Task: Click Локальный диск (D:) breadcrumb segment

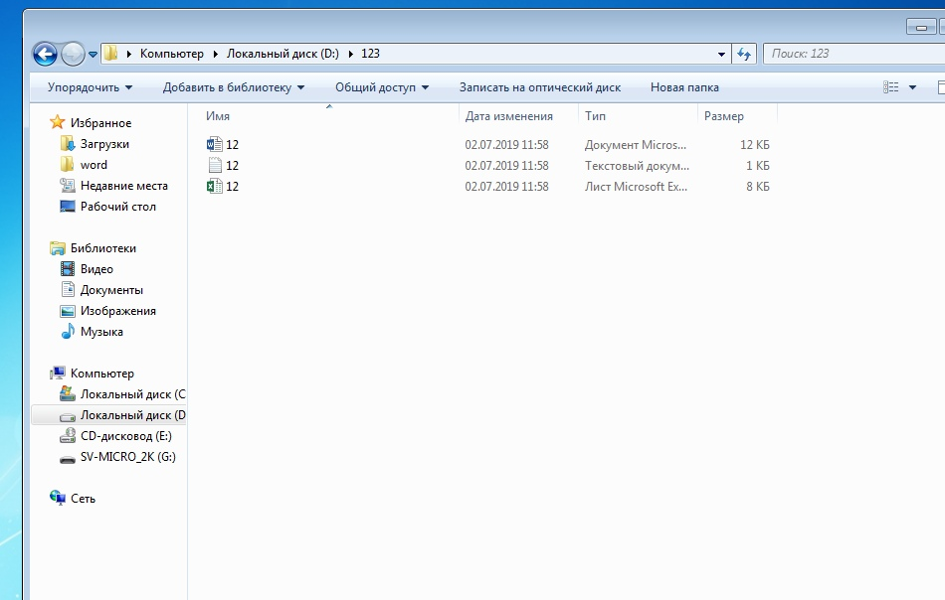Action: [283, 54]
